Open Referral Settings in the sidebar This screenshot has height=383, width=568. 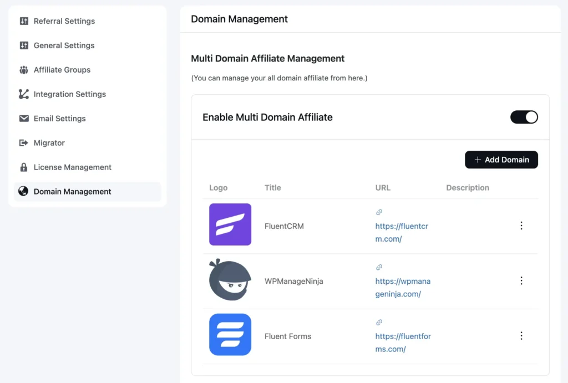[x=87, y=21]
